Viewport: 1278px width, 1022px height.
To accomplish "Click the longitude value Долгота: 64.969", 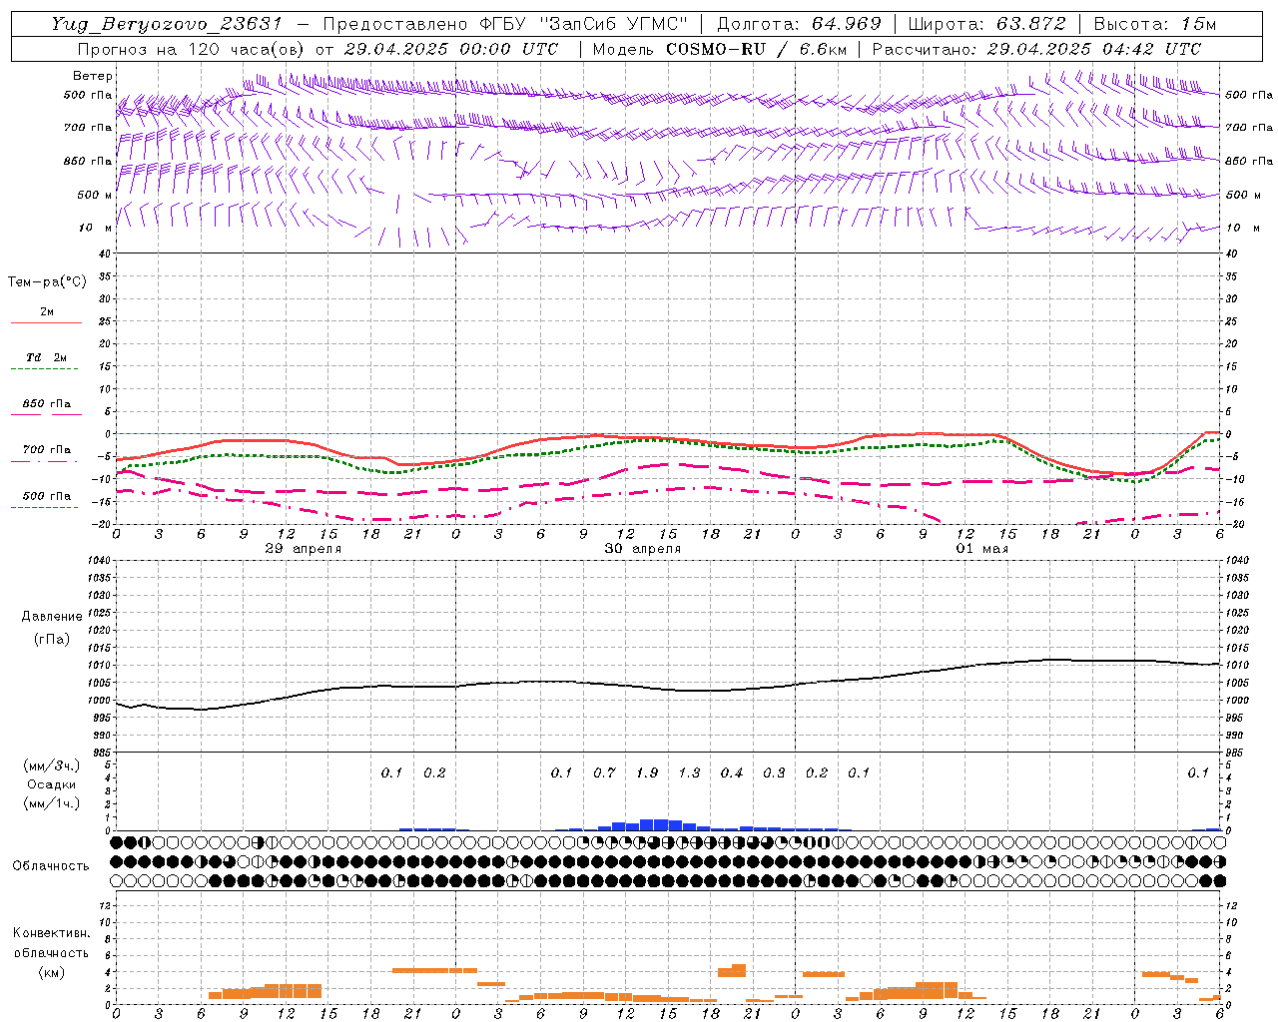I will [x=799, y=24].
